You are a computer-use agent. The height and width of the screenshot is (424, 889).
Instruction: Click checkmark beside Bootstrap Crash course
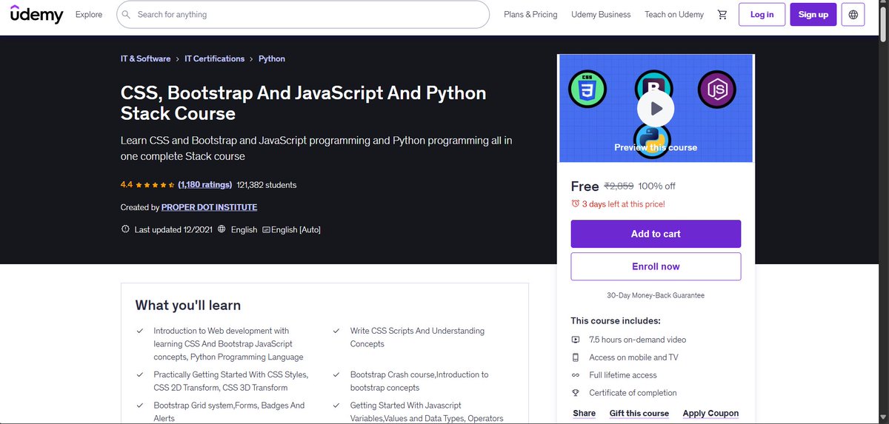[x=336, y=375]
